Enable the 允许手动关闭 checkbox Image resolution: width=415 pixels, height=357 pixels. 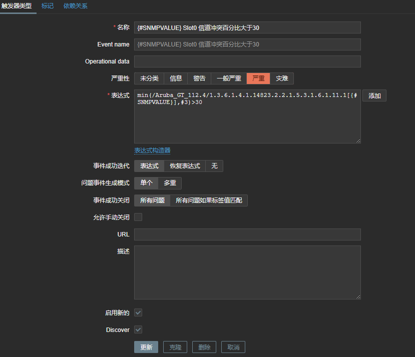coord(138,217)
